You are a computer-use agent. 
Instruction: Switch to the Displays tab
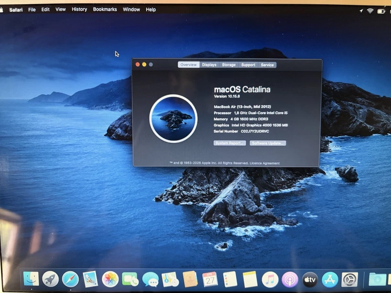pos(209,65)
